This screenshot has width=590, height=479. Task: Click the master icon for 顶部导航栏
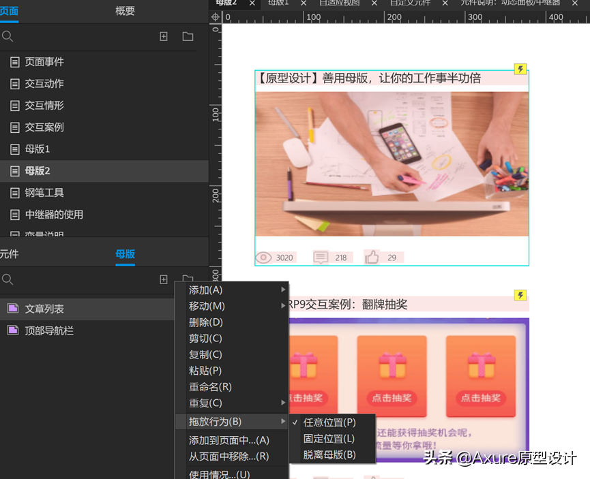tap(13, 330)
